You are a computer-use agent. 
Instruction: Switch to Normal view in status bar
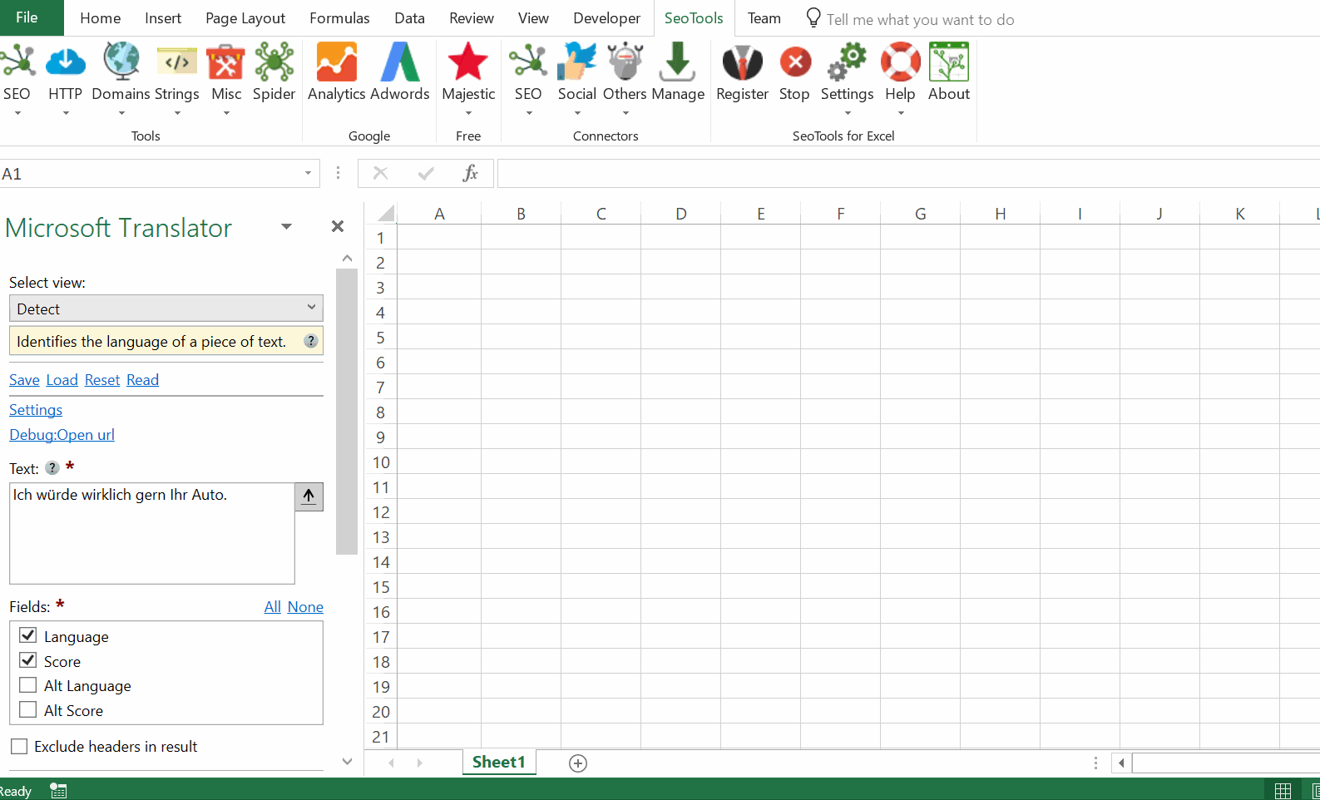tap(1283, 790)
